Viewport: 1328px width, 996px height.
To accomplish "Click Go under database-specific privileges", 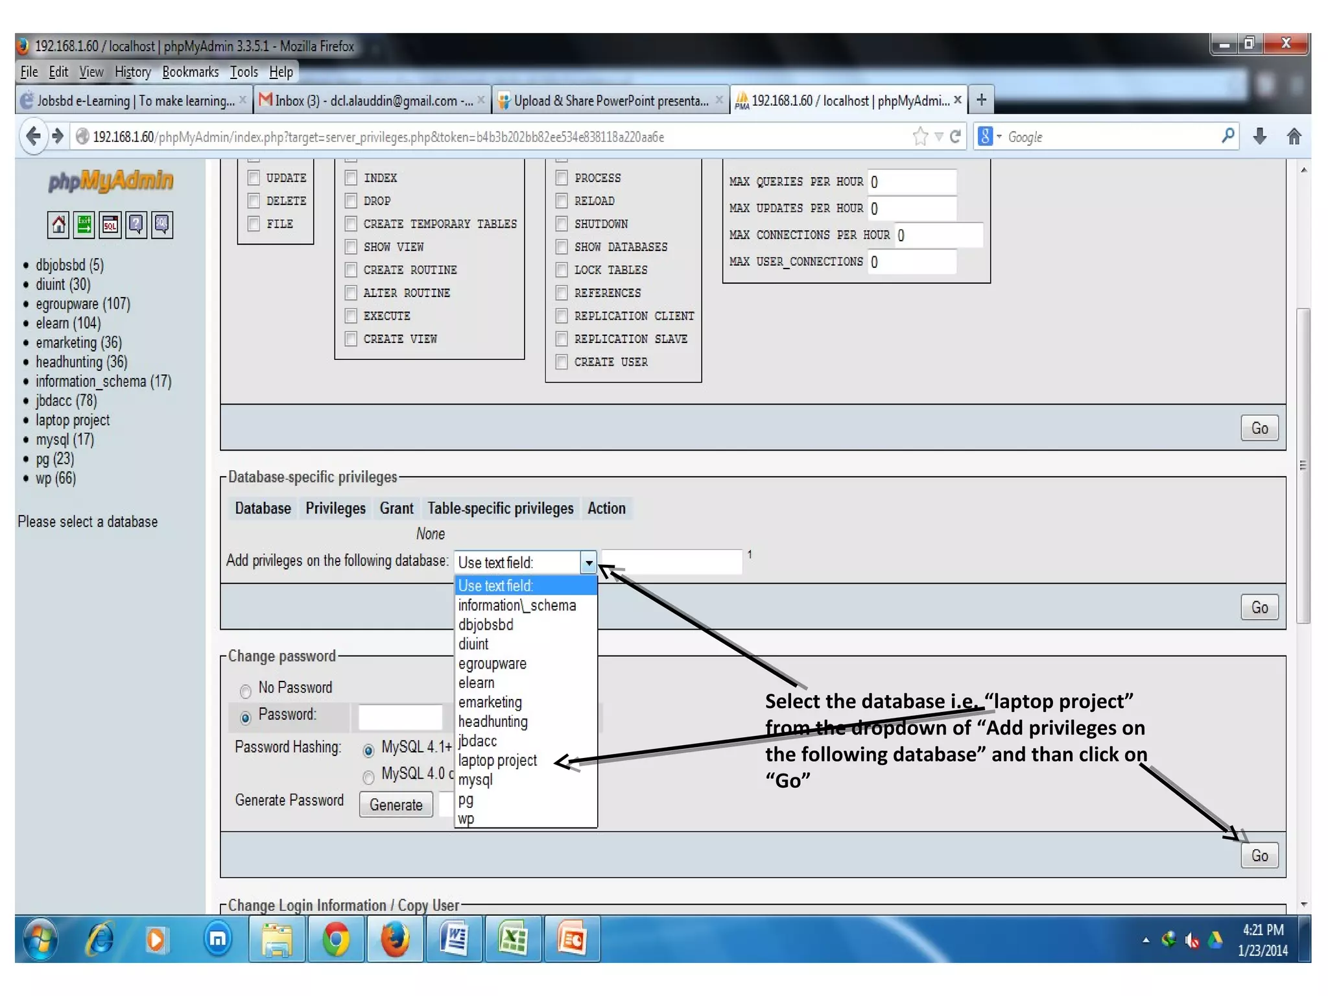I will point(1259,608).
